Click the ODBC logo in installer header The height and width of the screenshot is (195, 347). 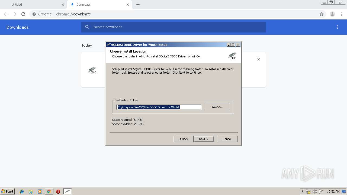[232, 56]
